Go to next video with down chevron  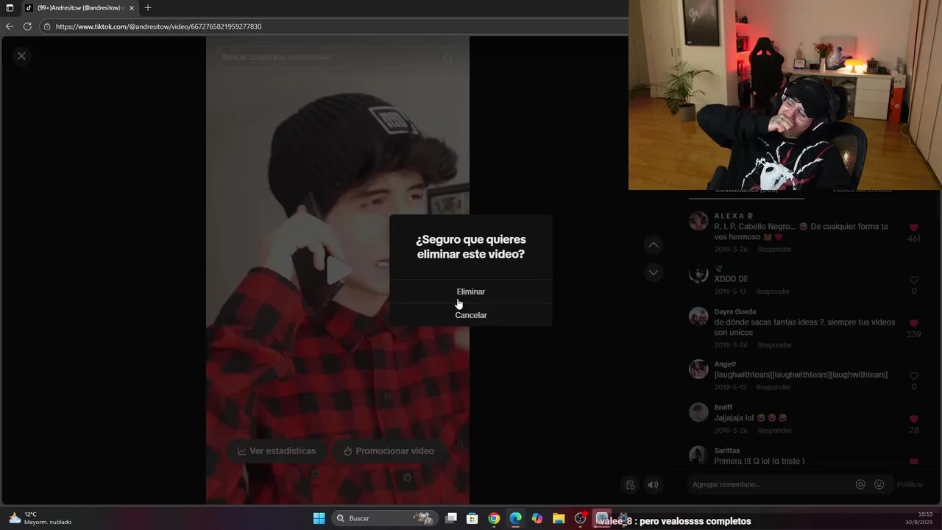click(654, 272)
